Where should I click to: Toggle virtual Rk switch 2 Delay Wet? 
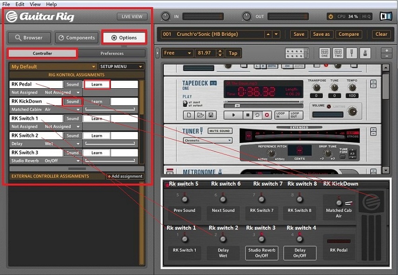point(223,239)
